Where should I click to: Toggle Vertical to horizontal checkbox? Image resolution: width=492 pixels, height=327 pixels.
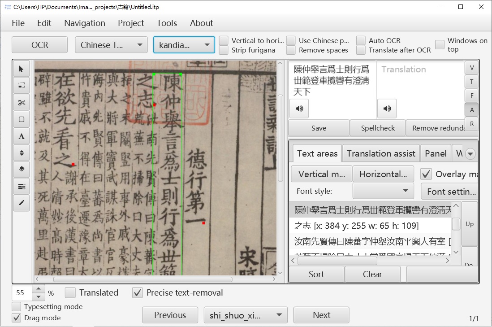tap(224, 40)
